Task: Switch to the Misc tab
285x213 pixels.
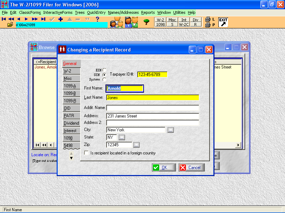Action: pos(71,78)
